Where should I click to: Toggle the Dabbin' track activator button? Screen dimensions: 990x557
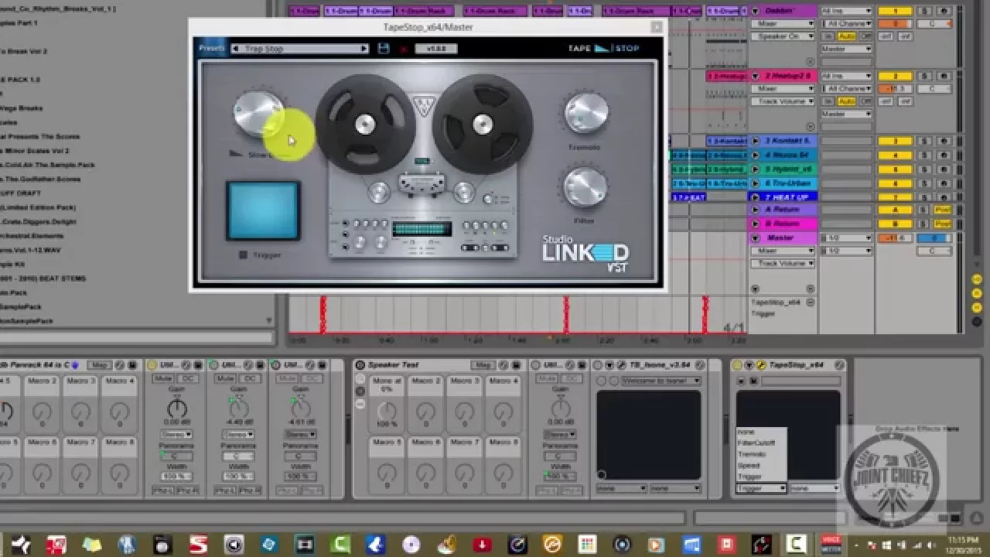click(x=896, y=12)
